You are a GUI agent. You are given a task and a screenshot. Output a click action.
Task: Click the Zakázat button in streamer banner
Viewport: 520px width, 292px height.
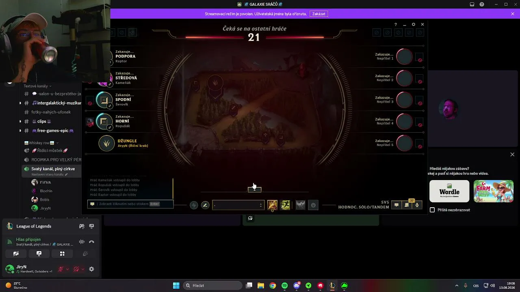click(318, 14)
